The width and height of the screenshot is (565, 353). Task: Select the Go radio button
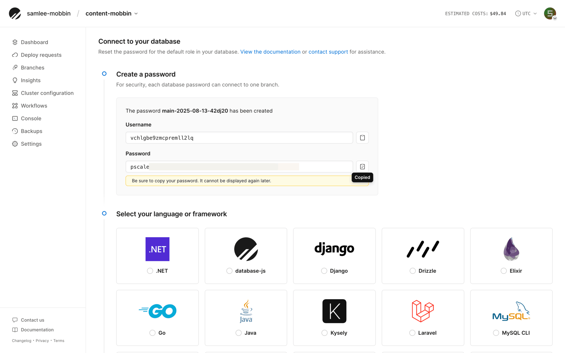pos(152,333)
